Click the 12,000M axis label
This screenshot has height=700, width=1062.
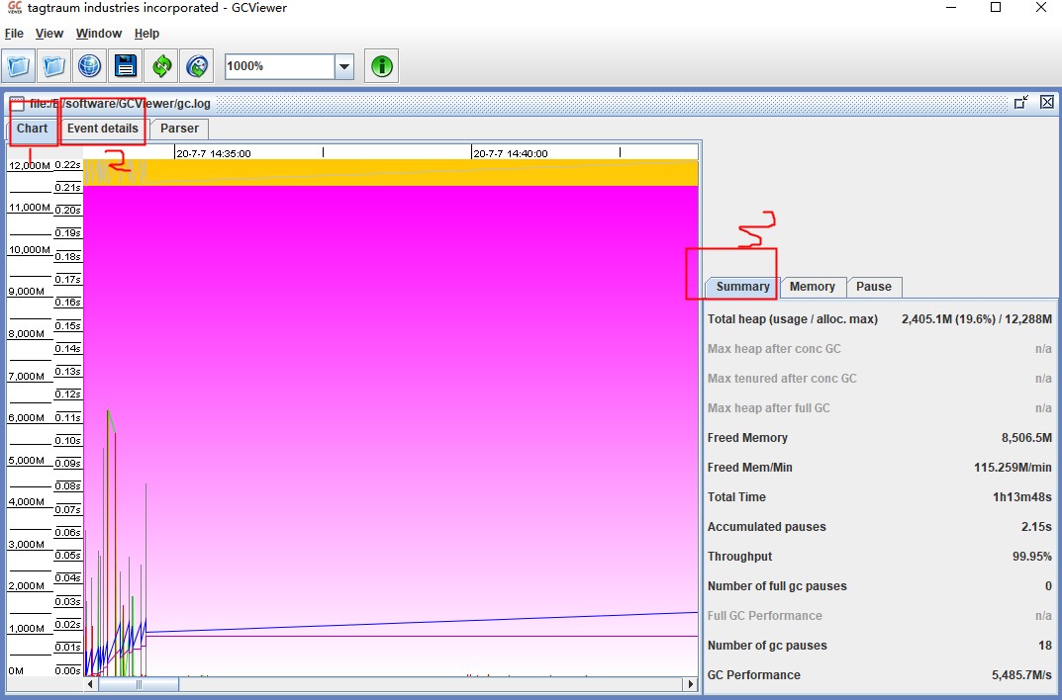tap(29, 166)
